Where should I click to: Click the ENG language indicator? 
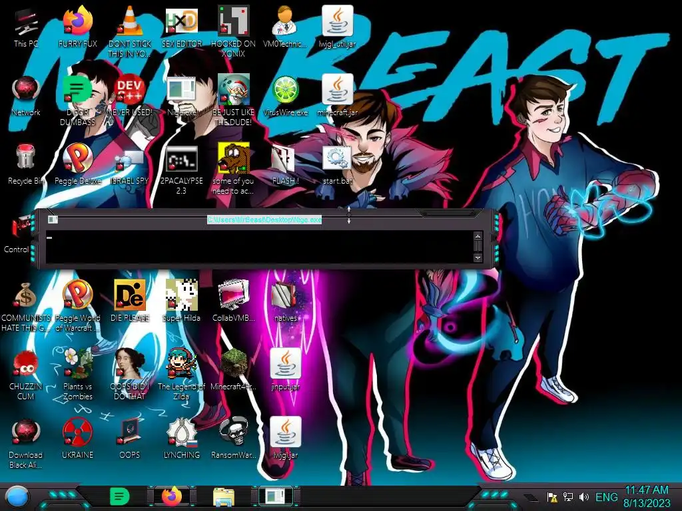tap(606, 497)
